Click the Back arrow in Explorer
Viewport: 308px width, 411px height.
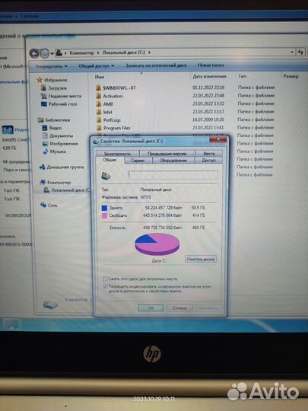pos(34,53)
